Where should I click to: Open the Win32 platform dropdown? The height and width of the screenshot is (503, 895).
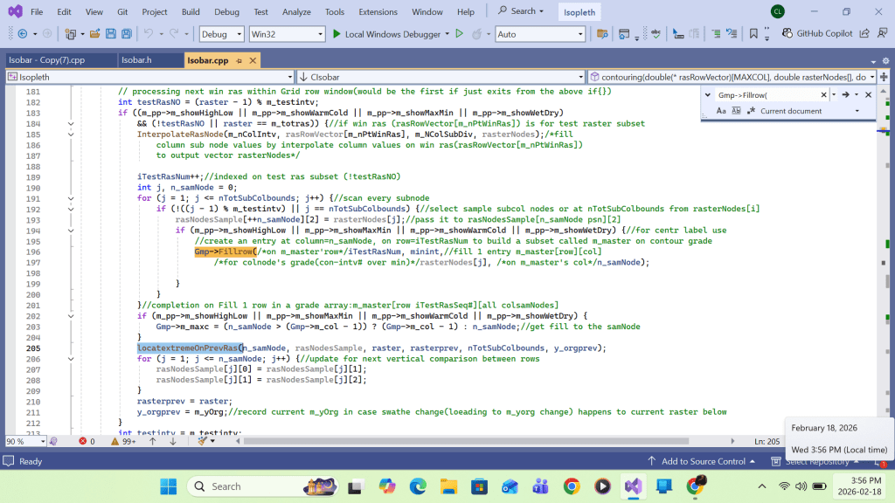pos(286,34)
